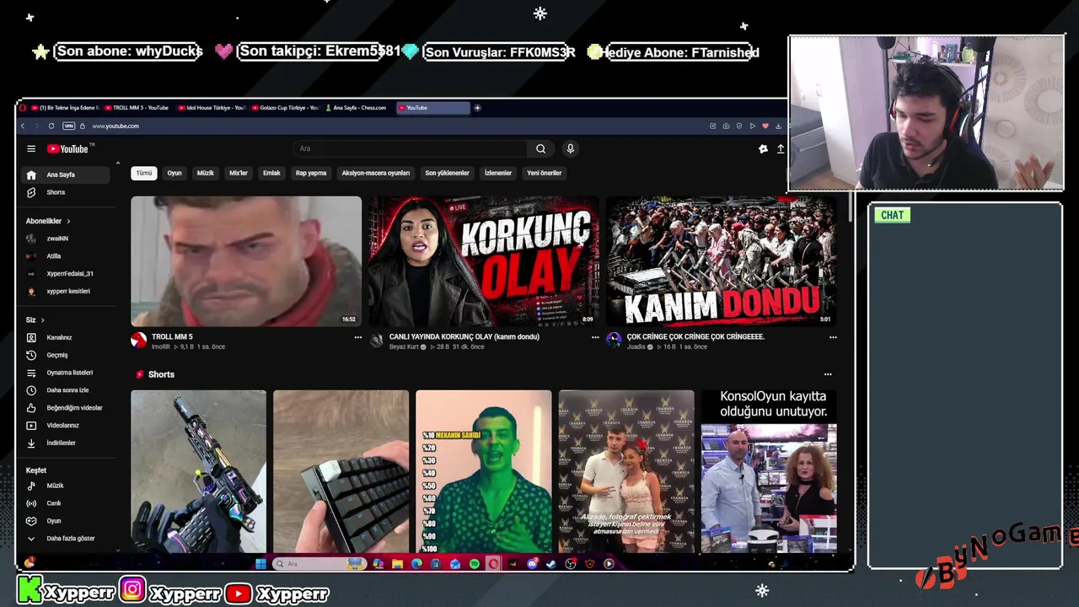
Task: Open a new browser tab with plus
Action: point(477,108)
